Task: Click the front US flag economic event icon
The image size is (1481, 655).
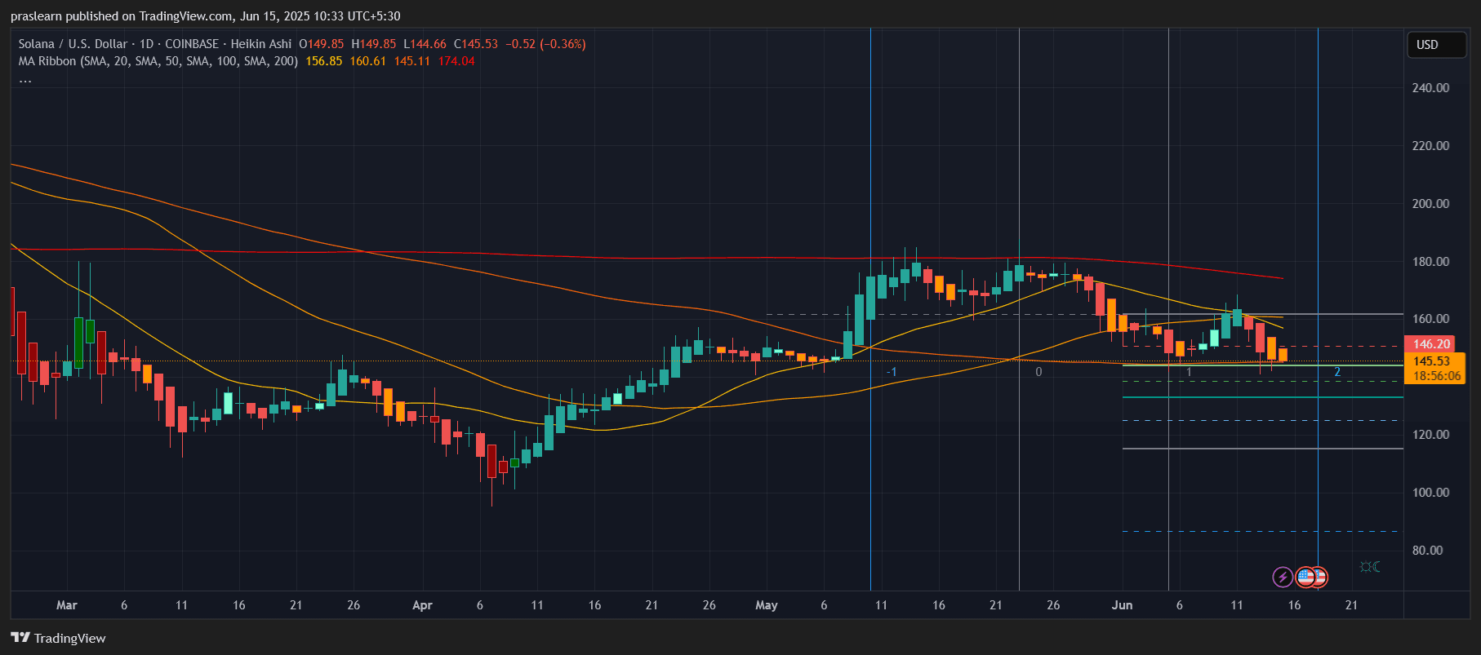Action: pyautogui.click(x=1307, y=578)
